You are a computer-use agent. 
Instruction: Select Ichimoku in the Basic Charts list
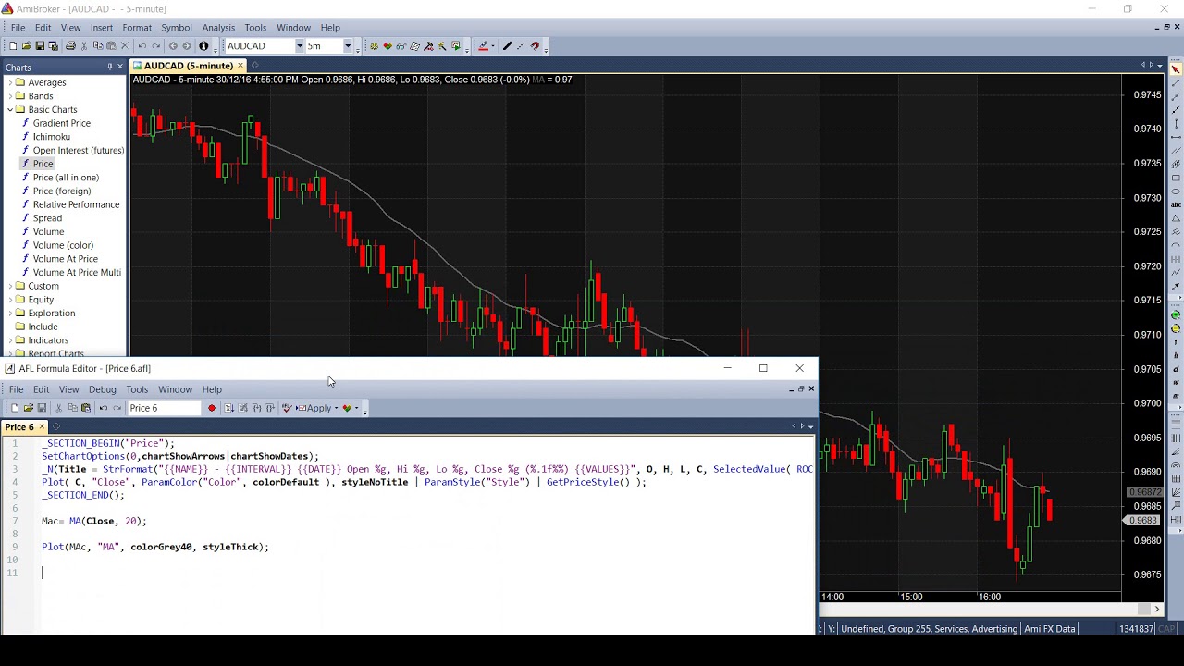pyautogui.click(x=51, y=137)
